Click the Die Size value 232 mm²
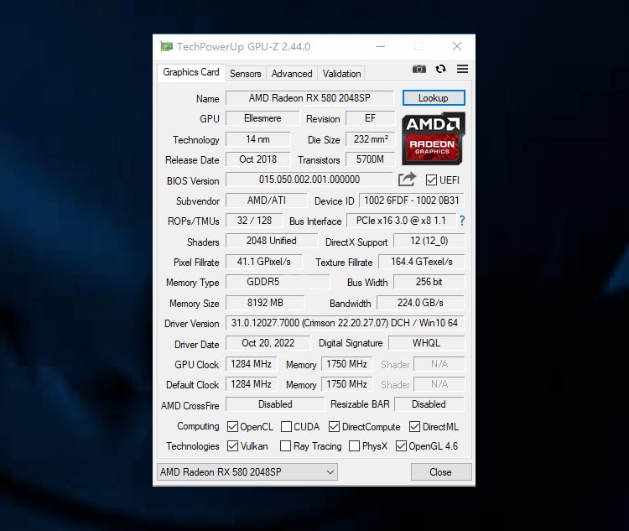The width and height of the screenshot is (629, 531). 370,139
